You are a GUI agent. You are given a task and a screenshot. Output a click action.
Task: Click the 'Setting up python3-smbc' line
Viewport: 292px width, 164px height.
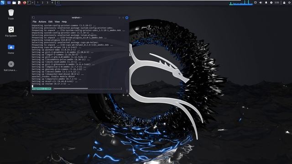pos(57,50)
